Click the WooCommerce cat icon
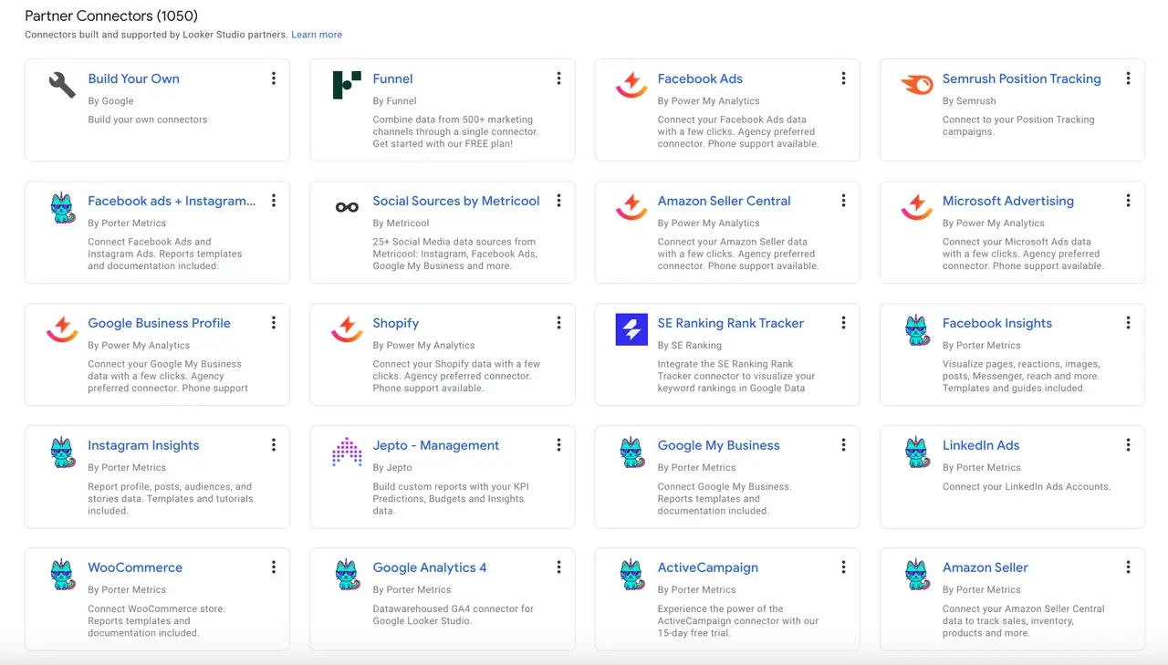This screenshot has height=665, width=1168. click(62, 574)
